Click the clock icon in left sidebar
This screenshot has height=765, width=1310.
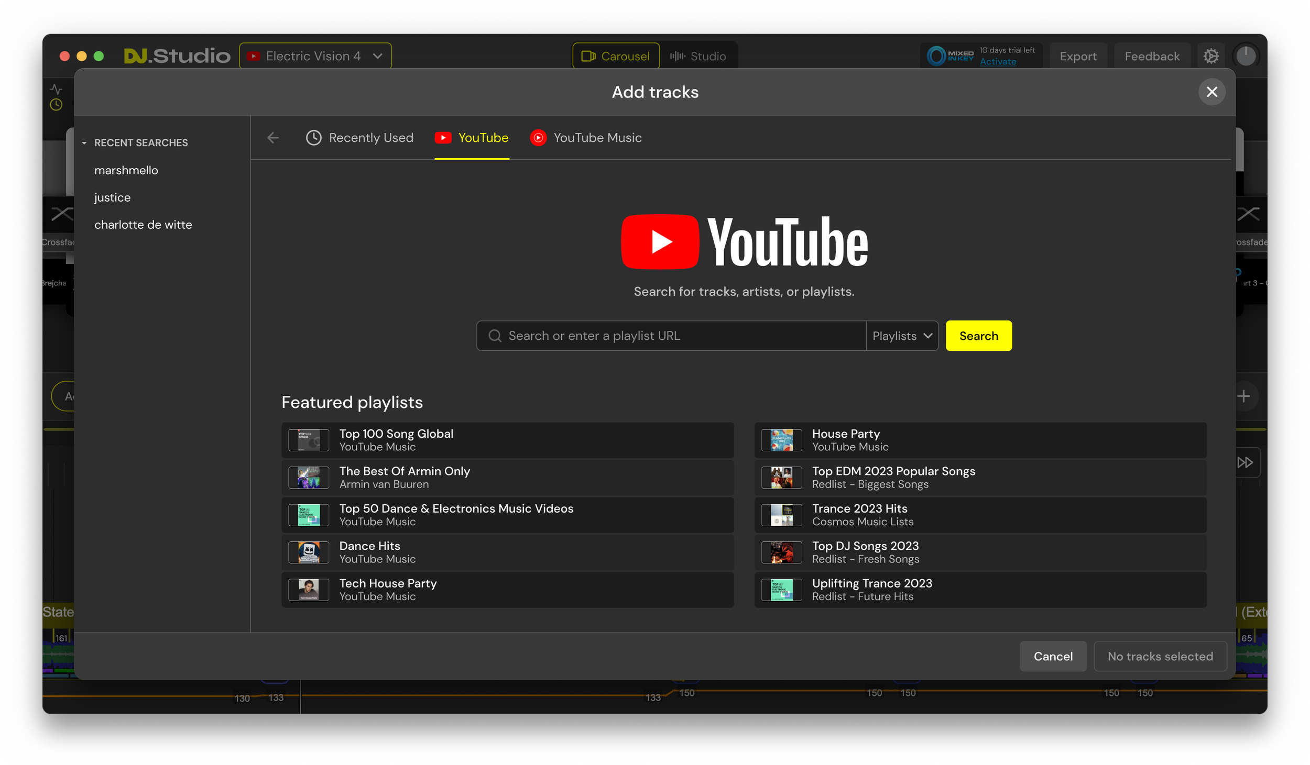click(x=56, y=105)
